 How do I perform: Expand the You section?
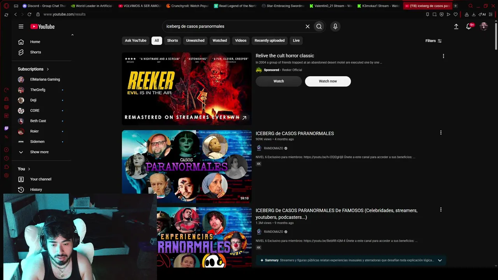(x=24, y=169)
